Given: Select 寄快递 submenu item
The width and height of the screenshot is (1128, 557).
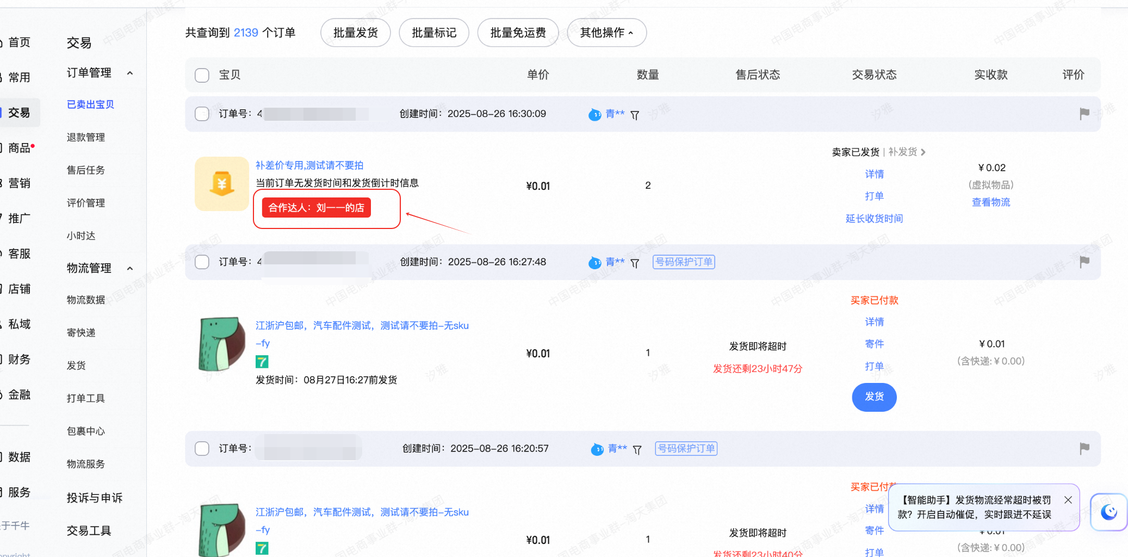Looking at the screenshot, I should [81, 332].
